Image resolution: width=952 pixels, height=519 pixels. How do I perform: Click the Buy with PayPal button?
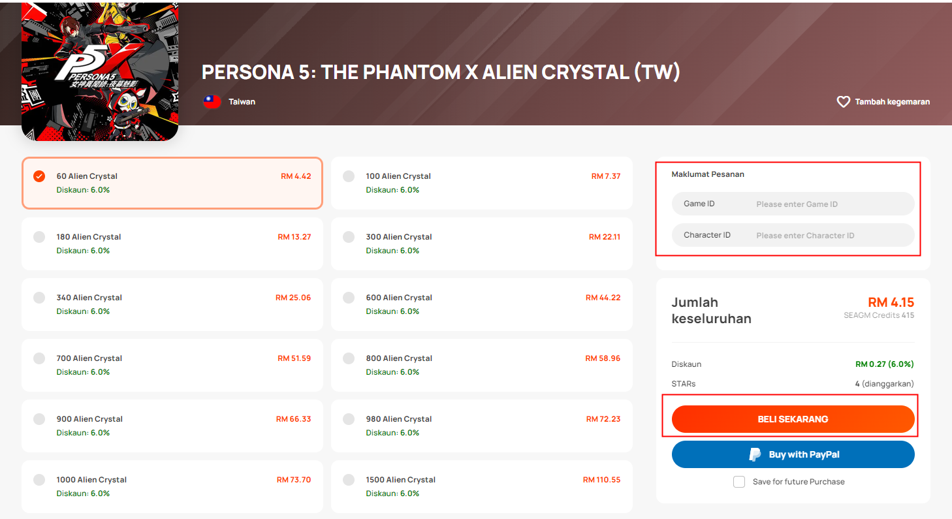click(793, 454)
